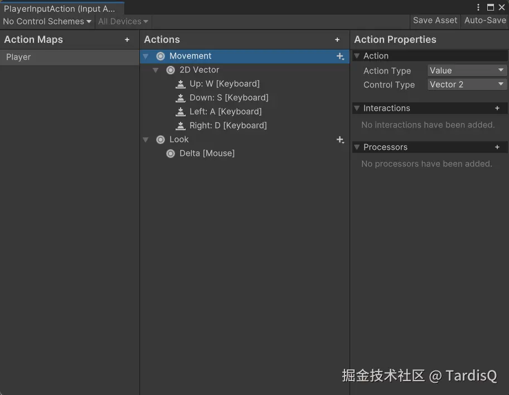
Task: Open the Action Type dropdown
Action: click(x=467, y=71)
